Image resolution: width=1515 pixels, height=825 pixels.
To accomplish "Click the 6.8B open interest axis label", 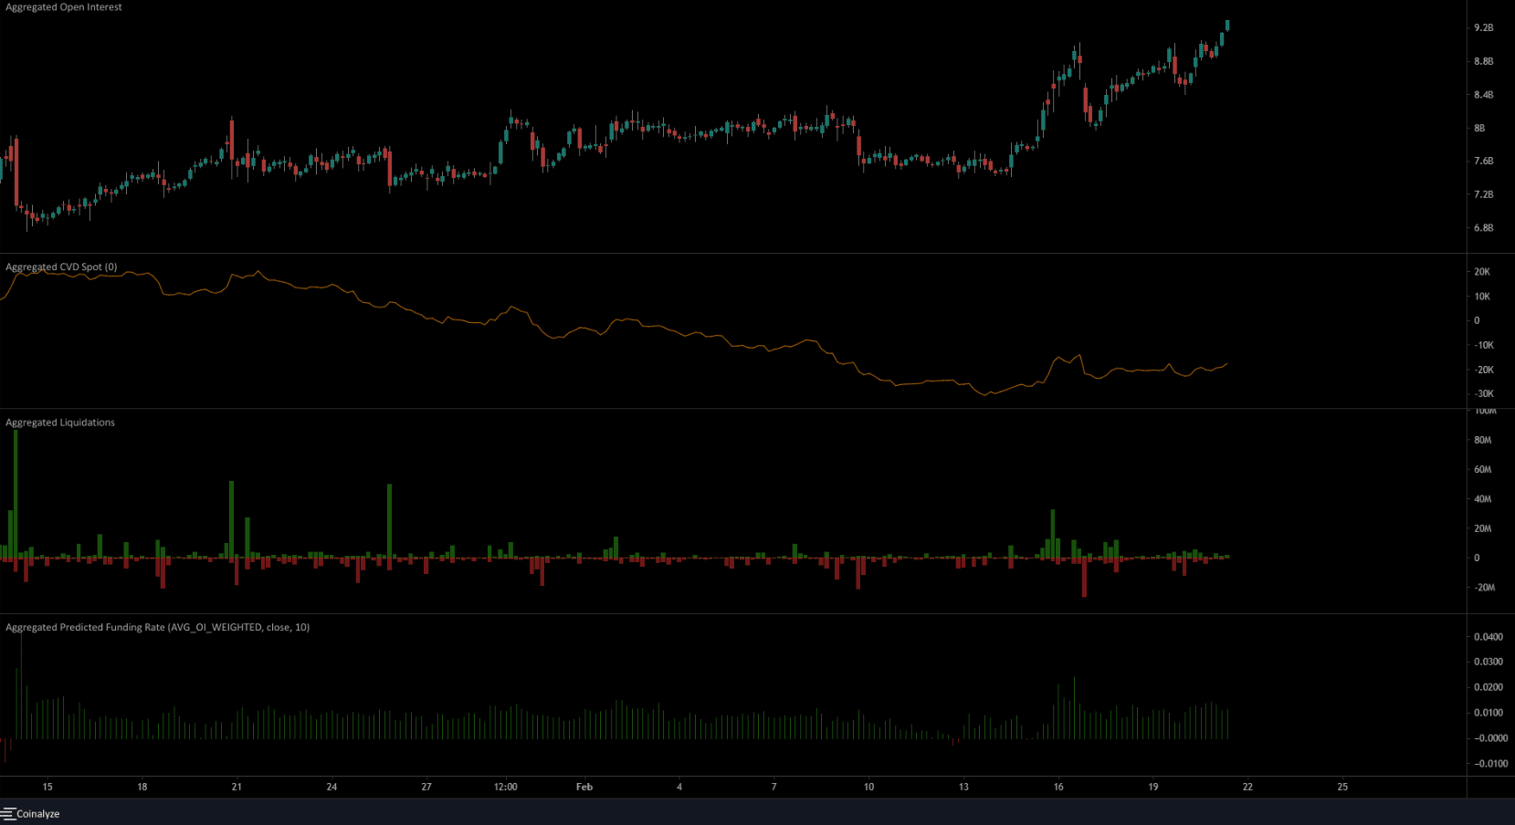I will coord(1484,228).
